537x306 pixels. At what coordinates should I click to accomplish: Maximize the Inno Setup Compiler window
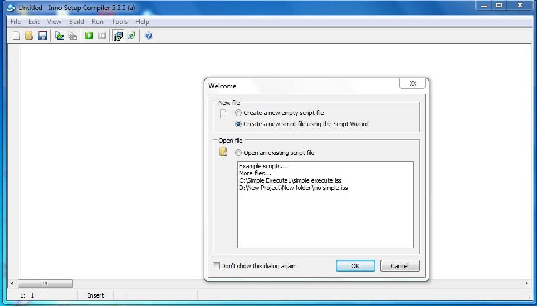click(x=499, y=6)
